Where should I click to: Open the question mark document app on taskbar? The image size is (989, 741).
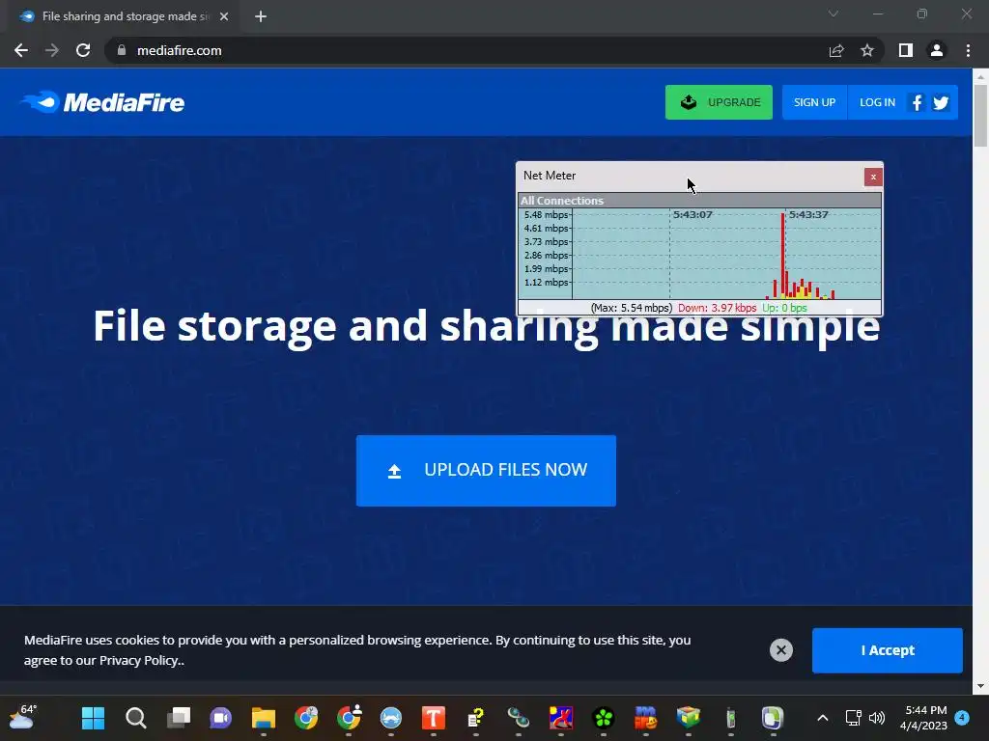(x=475, y=718)
